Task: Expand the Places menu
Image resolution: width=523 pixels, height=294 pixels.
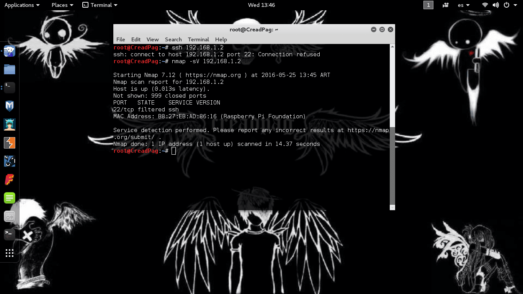Action: click(x=59, y=5)
